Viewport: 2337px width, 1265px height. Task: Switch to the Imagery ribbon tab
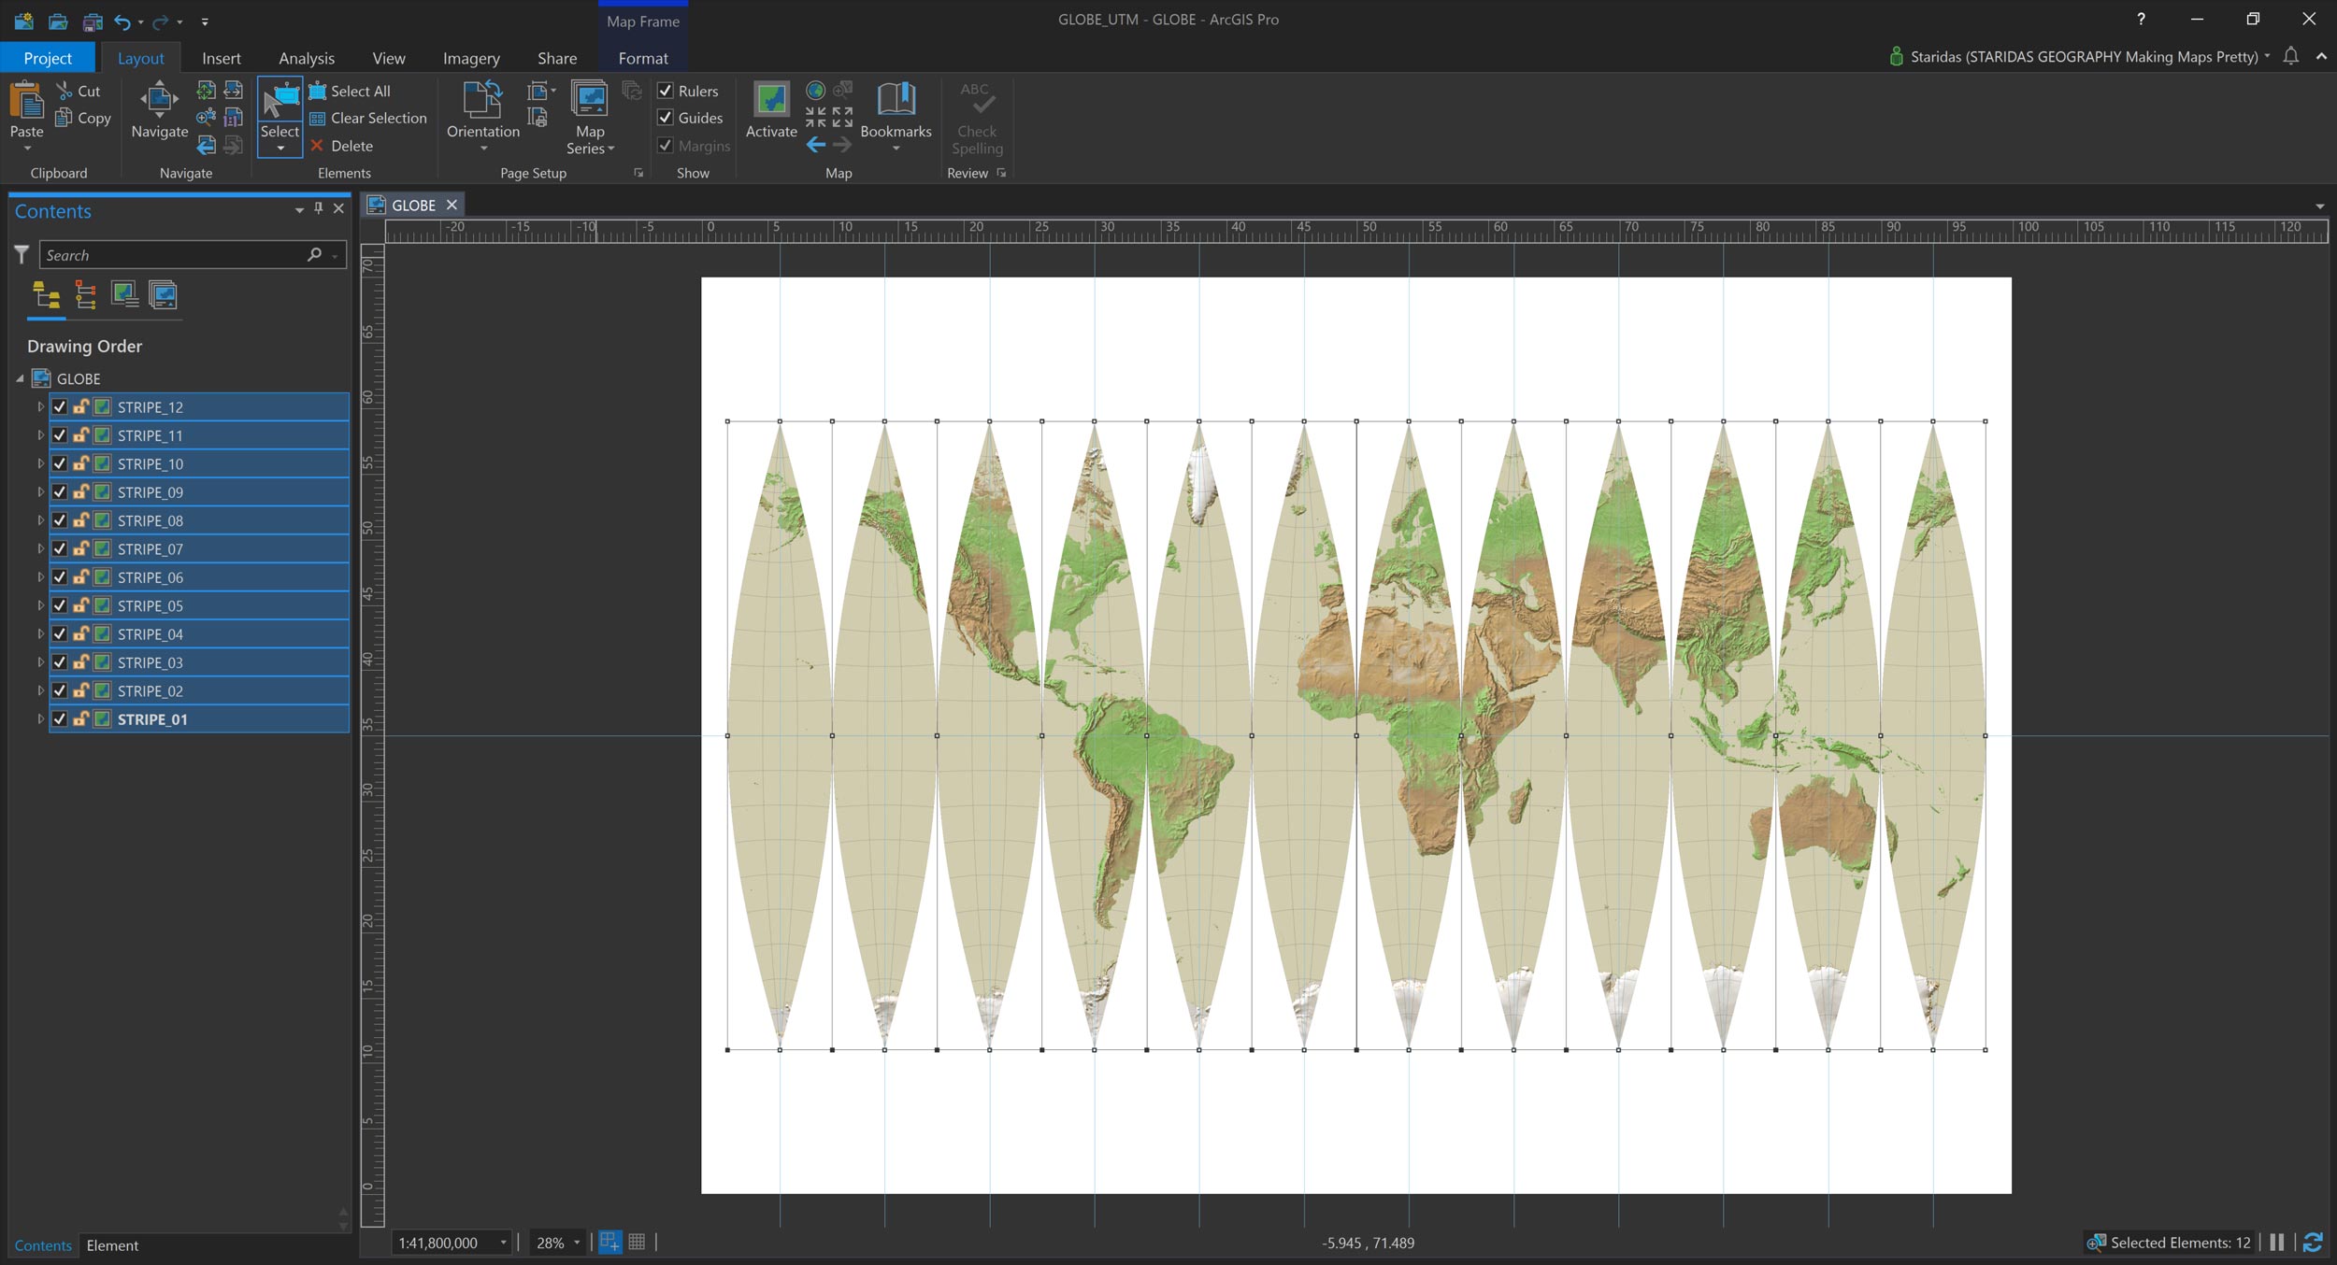pyautogui.click(x=471, y=58)
